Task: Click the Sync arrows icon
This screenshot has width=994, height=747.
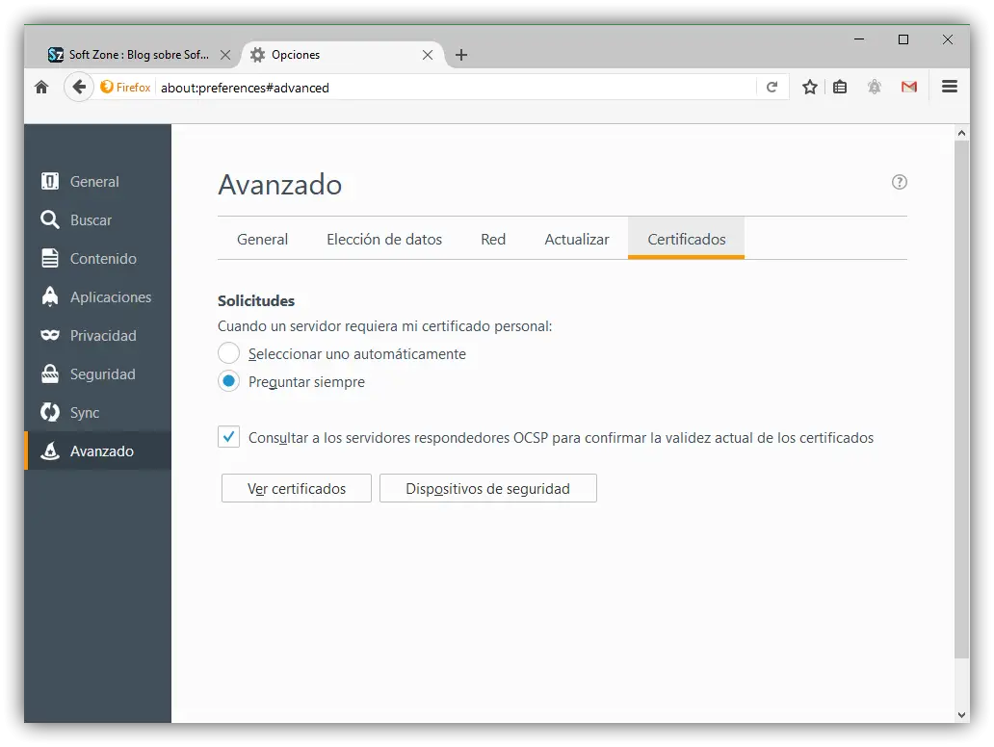Action: (x=50, y=412)
